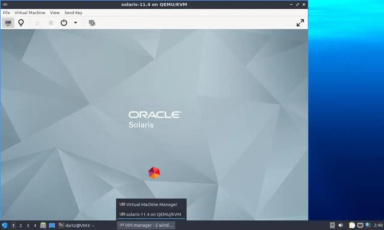Open removable media eject tray icon
Screen dimensions: 384x230
click(x=332, y=225)
